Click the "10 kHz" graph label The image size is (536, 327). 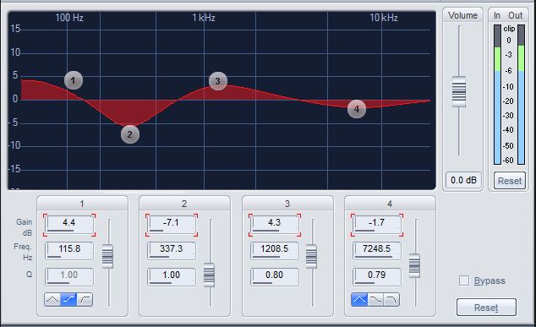384,18
